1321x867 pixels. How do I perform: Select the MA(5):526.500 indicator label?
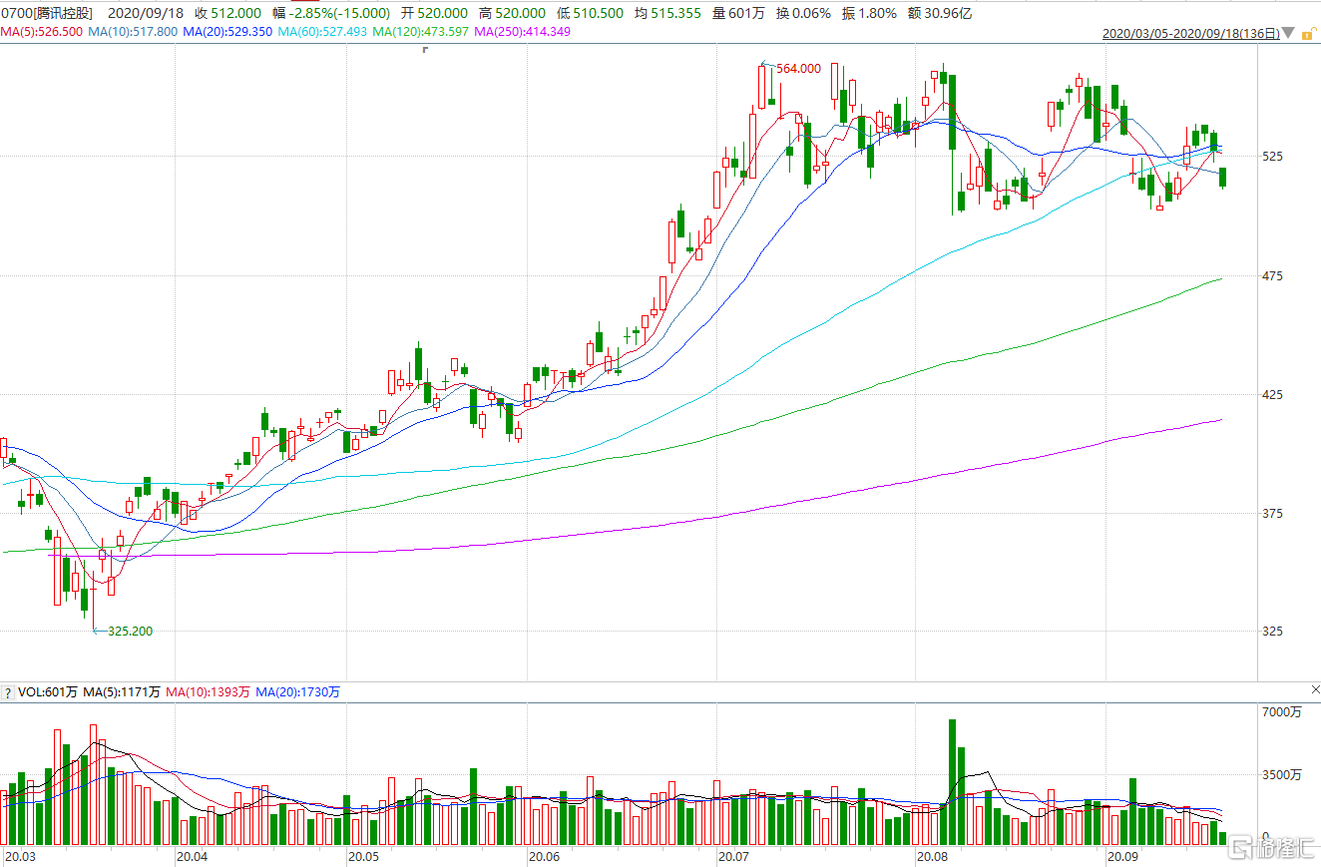coord(41,33)
